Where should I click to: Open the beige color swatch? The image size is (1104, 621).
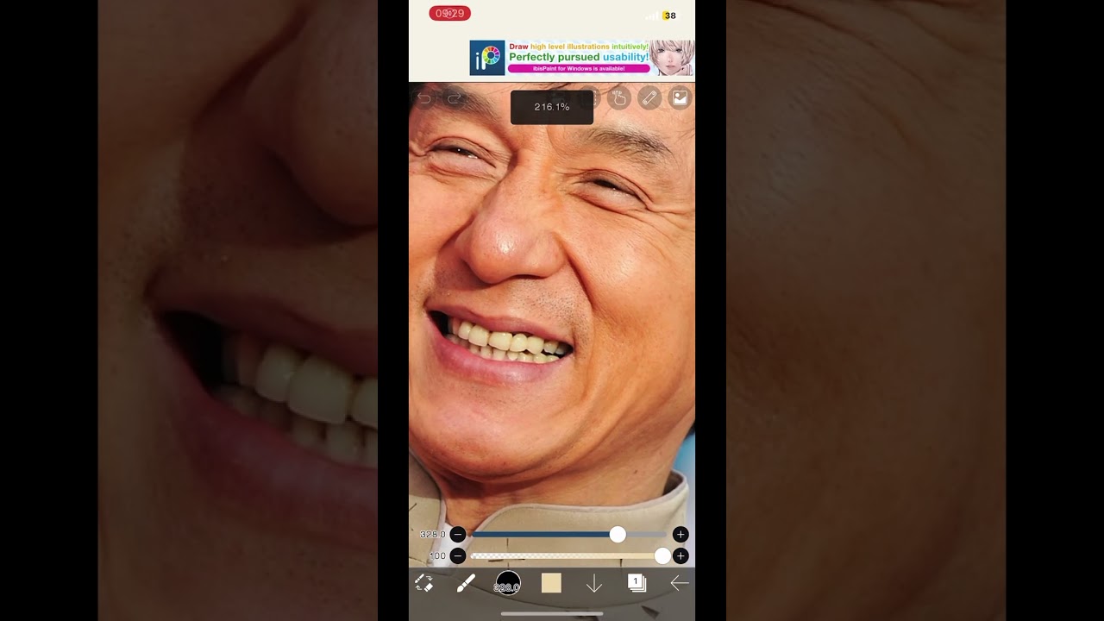(551, 584)
